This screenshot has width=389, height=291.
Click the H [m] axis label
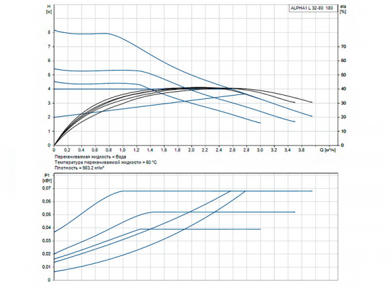click(49, 11)
